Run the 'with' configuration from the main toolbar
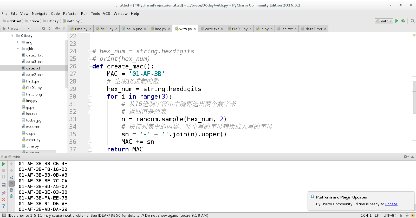This screenshot has height=218, width=416. click(397, 21)
